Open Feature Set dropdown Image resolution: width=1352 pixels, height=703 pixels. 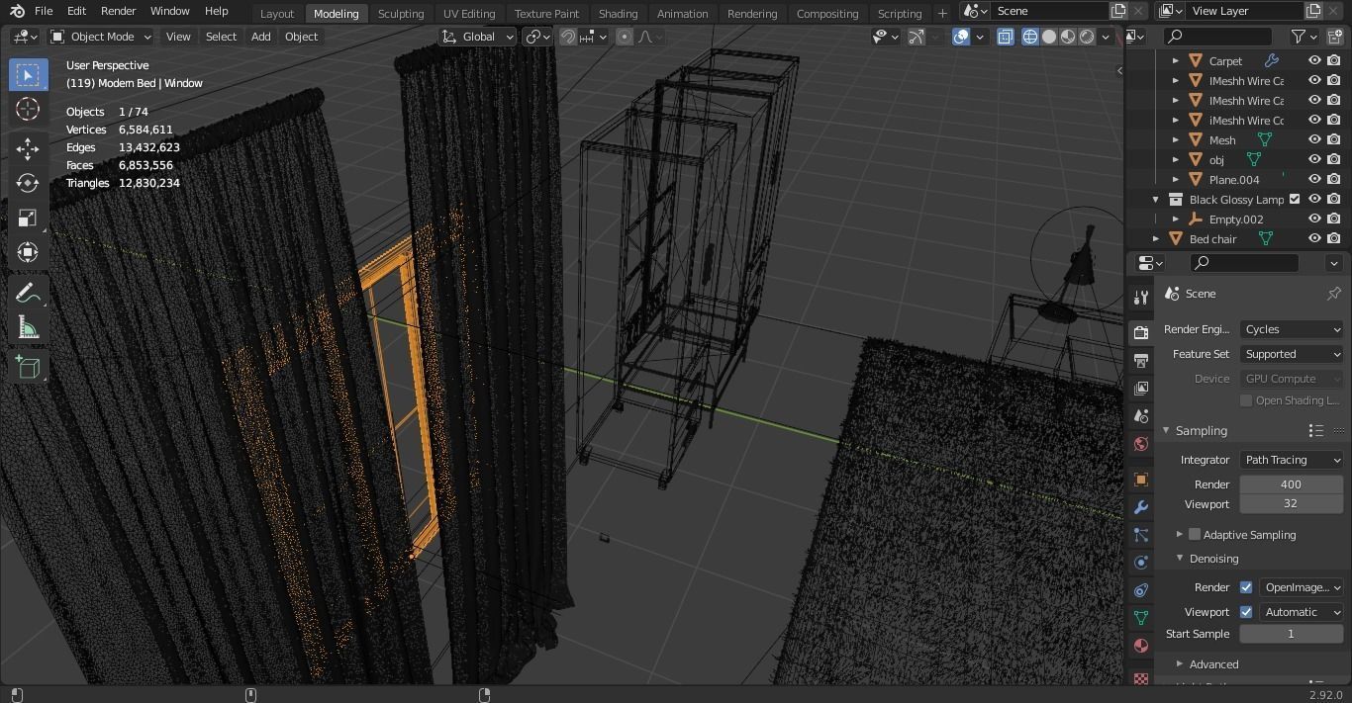pos(1292,354)
